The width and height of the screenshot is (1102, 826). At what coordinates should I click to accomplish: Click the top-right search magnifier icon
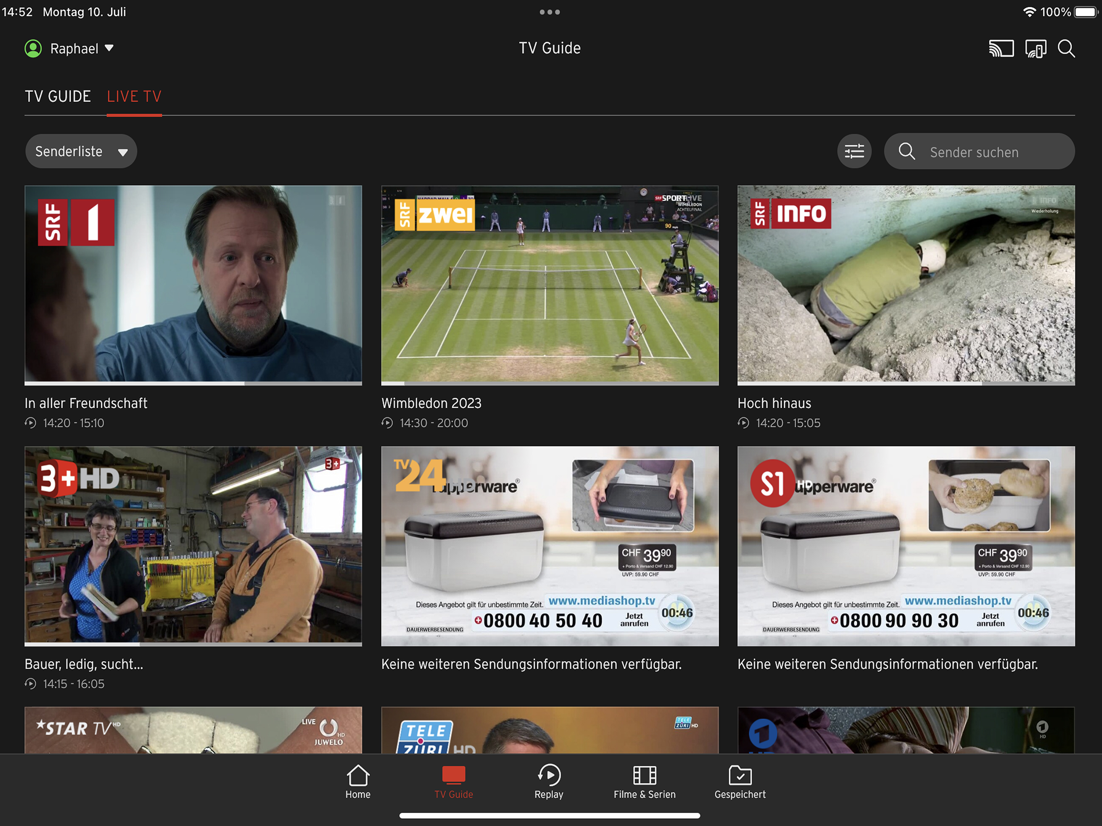tap(1066, 48)
